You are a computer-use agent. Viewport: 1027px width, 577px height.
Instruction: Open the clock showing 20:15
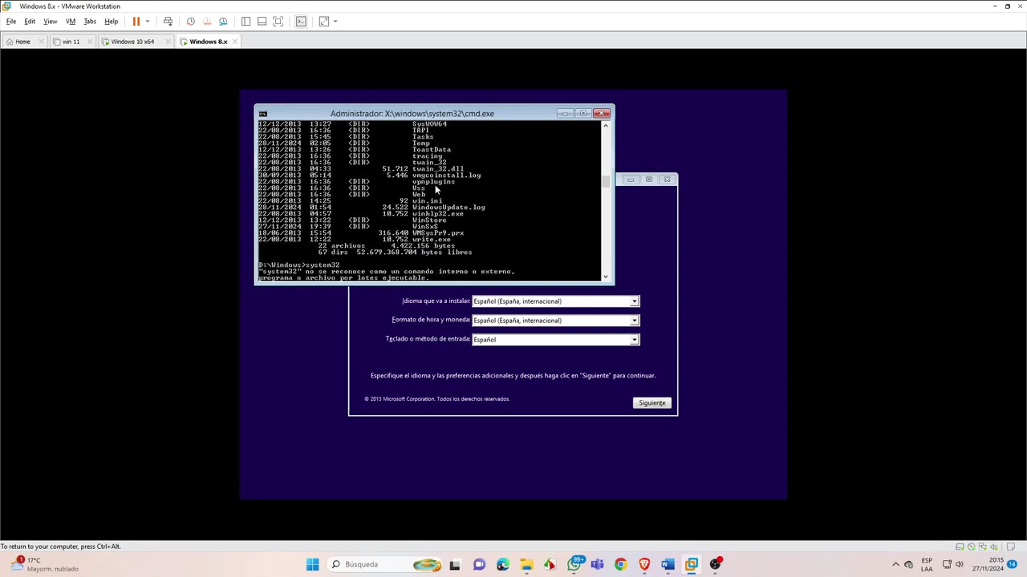(x=988, y=564)
